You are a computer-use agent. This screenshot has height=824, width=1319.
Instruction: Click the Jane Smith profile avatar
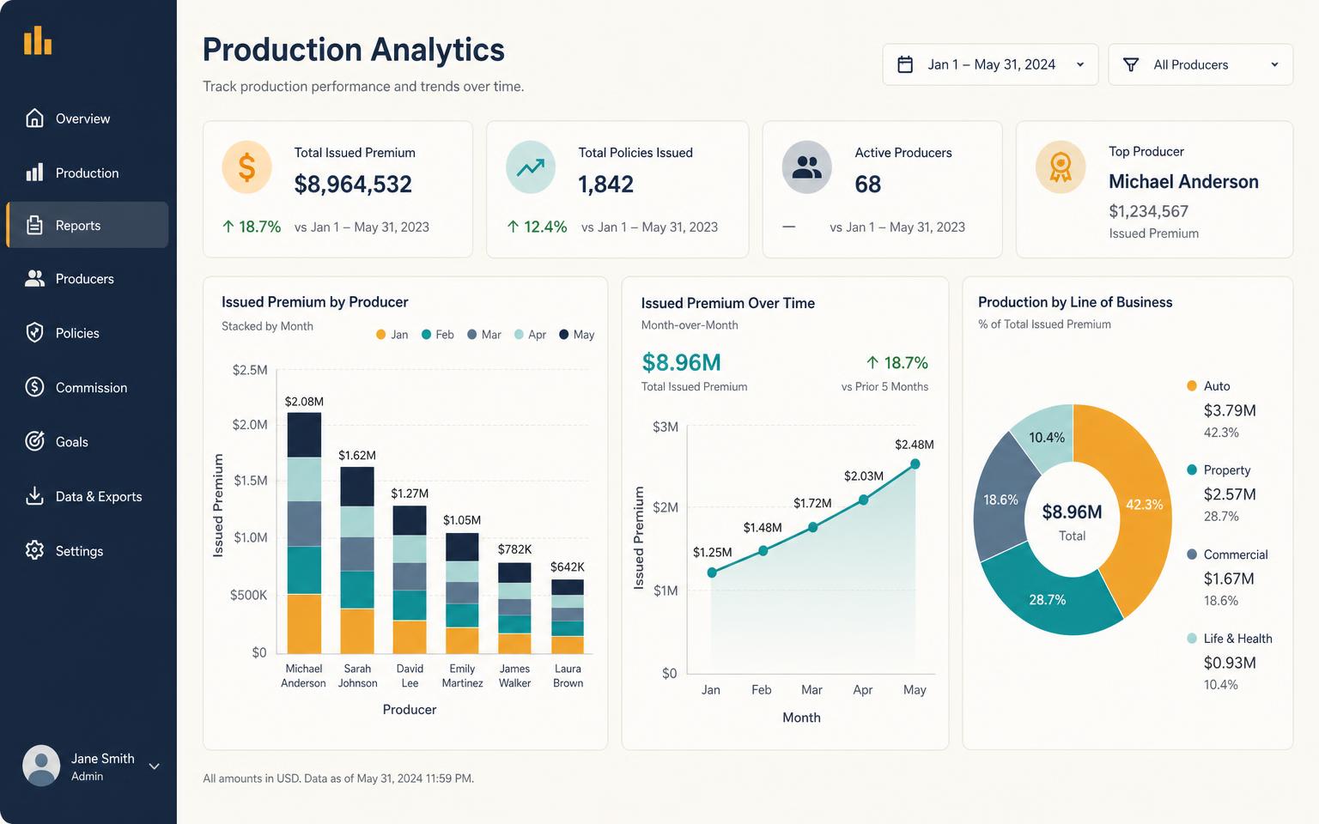tap(40, 766)
